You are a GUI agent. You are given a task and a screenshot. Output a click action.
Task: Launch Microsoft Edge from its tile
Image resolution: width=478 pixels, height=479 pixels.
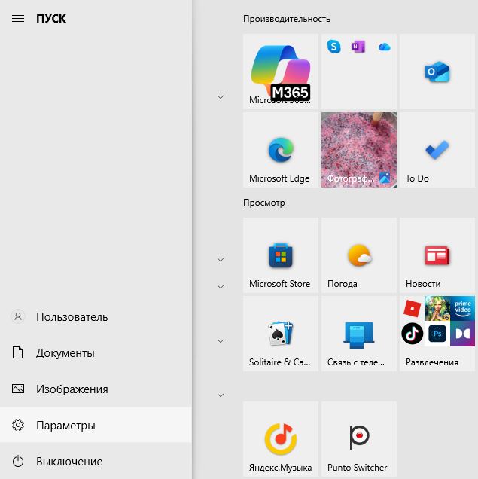pos(281,150)
